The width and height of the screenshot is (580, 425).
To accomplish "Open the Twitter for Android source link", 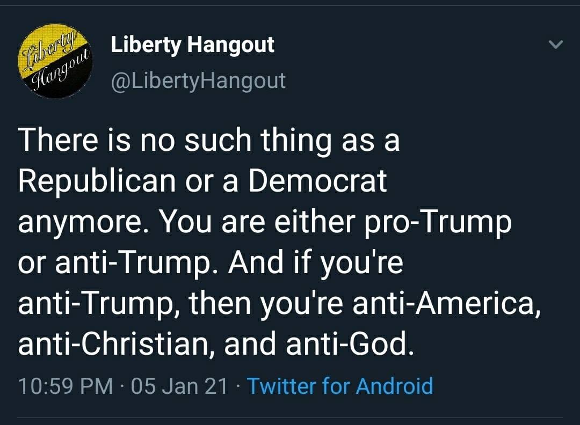I will click(x=339, y=386).
